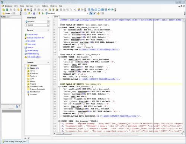Viewport: 186px width, 144px height.
Task: Click the yellow icon left of the first toolbar separator
Action: coord(18,10)
